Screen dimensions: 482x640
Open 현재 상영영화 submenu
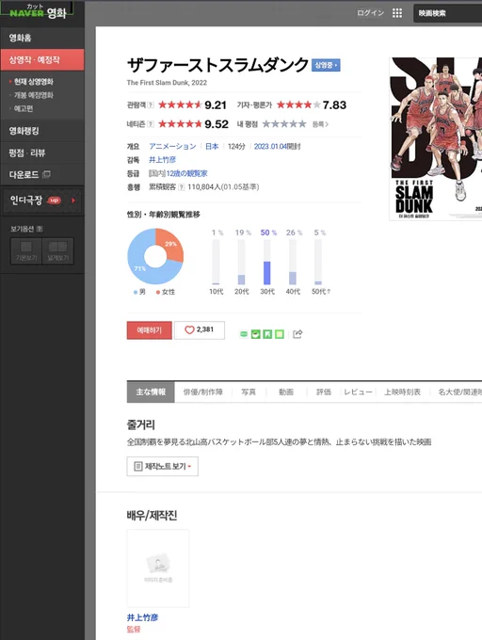click(34, 82)
